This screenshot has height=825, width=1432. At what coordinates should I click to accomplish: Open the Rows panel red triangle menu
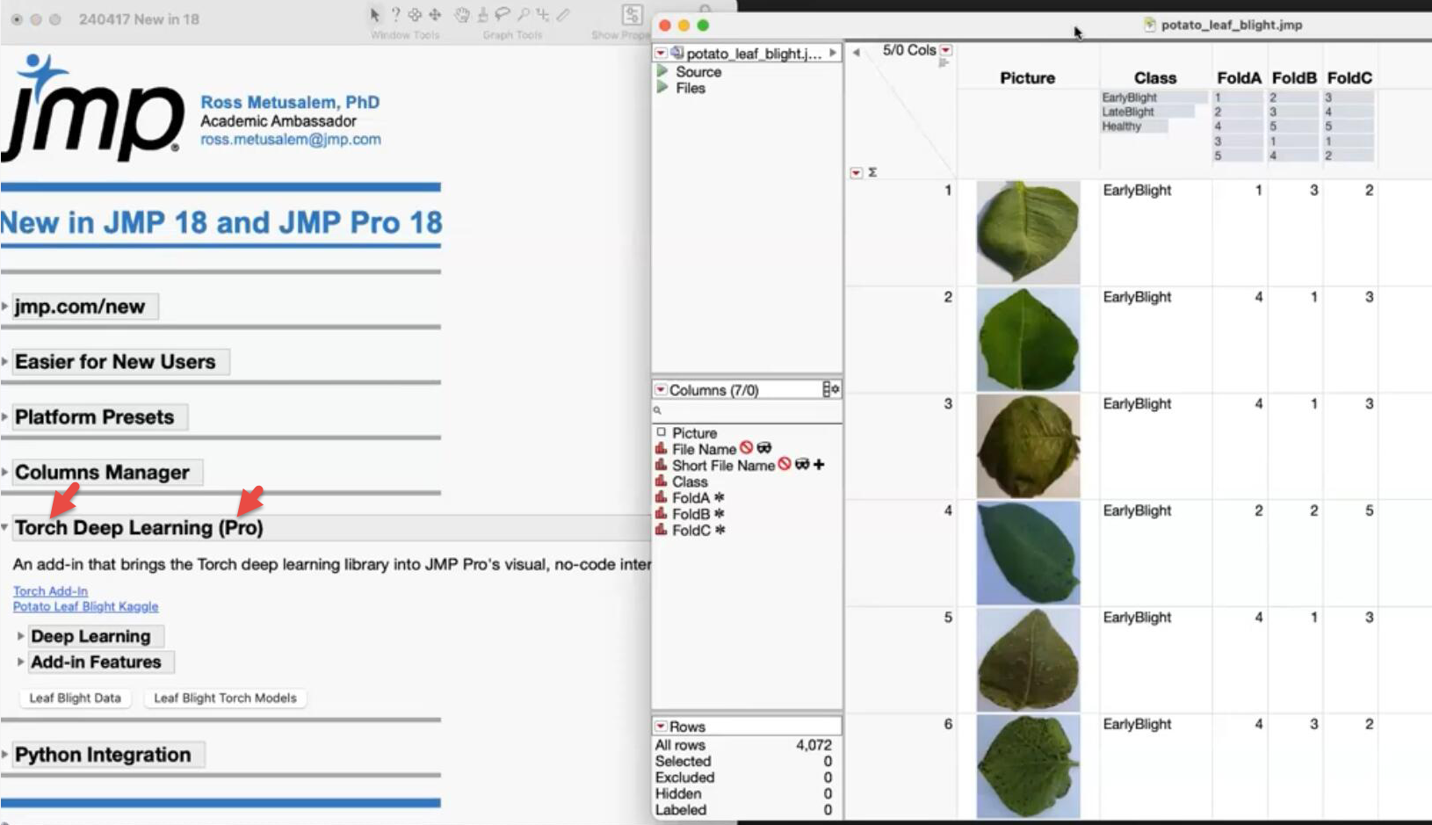click(x=662, y=726)
